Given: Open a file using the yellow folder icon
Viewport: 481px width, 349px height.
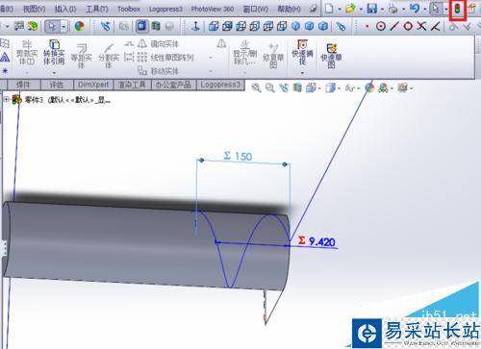Looking at the screenshot, I should (350, 9).
